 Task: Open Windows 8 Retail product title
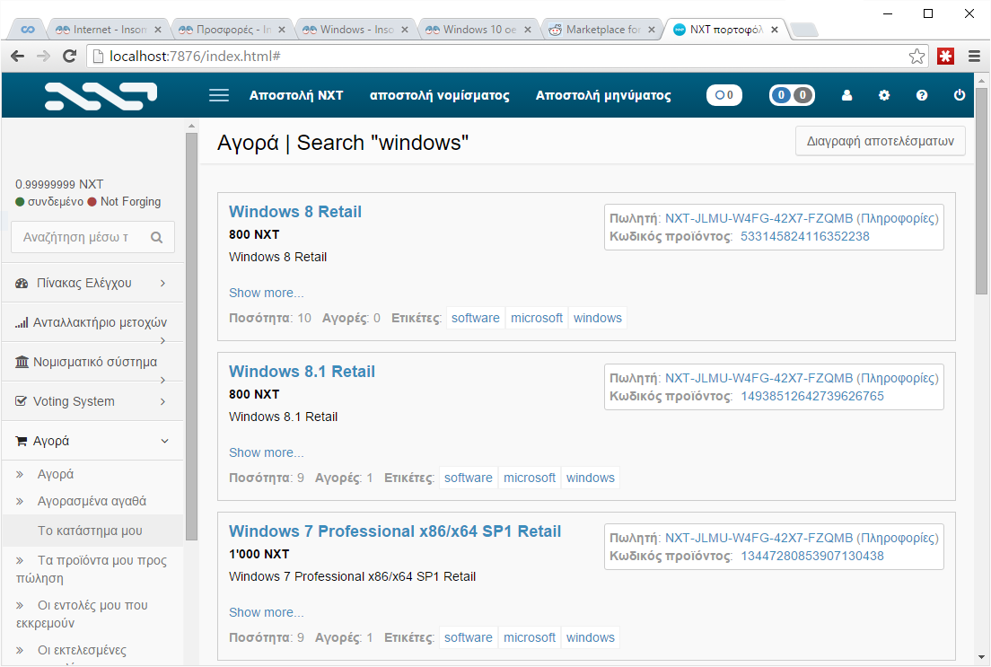tap(295, 212)
